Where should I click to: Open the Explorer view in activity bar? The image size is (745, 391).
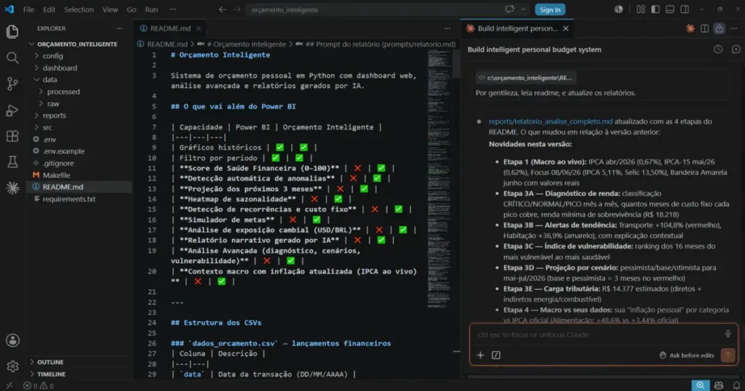click(x=12, y=32)
